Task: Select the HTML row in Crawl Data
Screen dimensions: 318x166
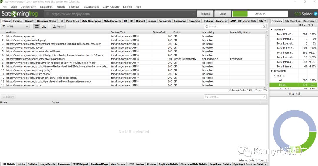Action: click(282, 85)
